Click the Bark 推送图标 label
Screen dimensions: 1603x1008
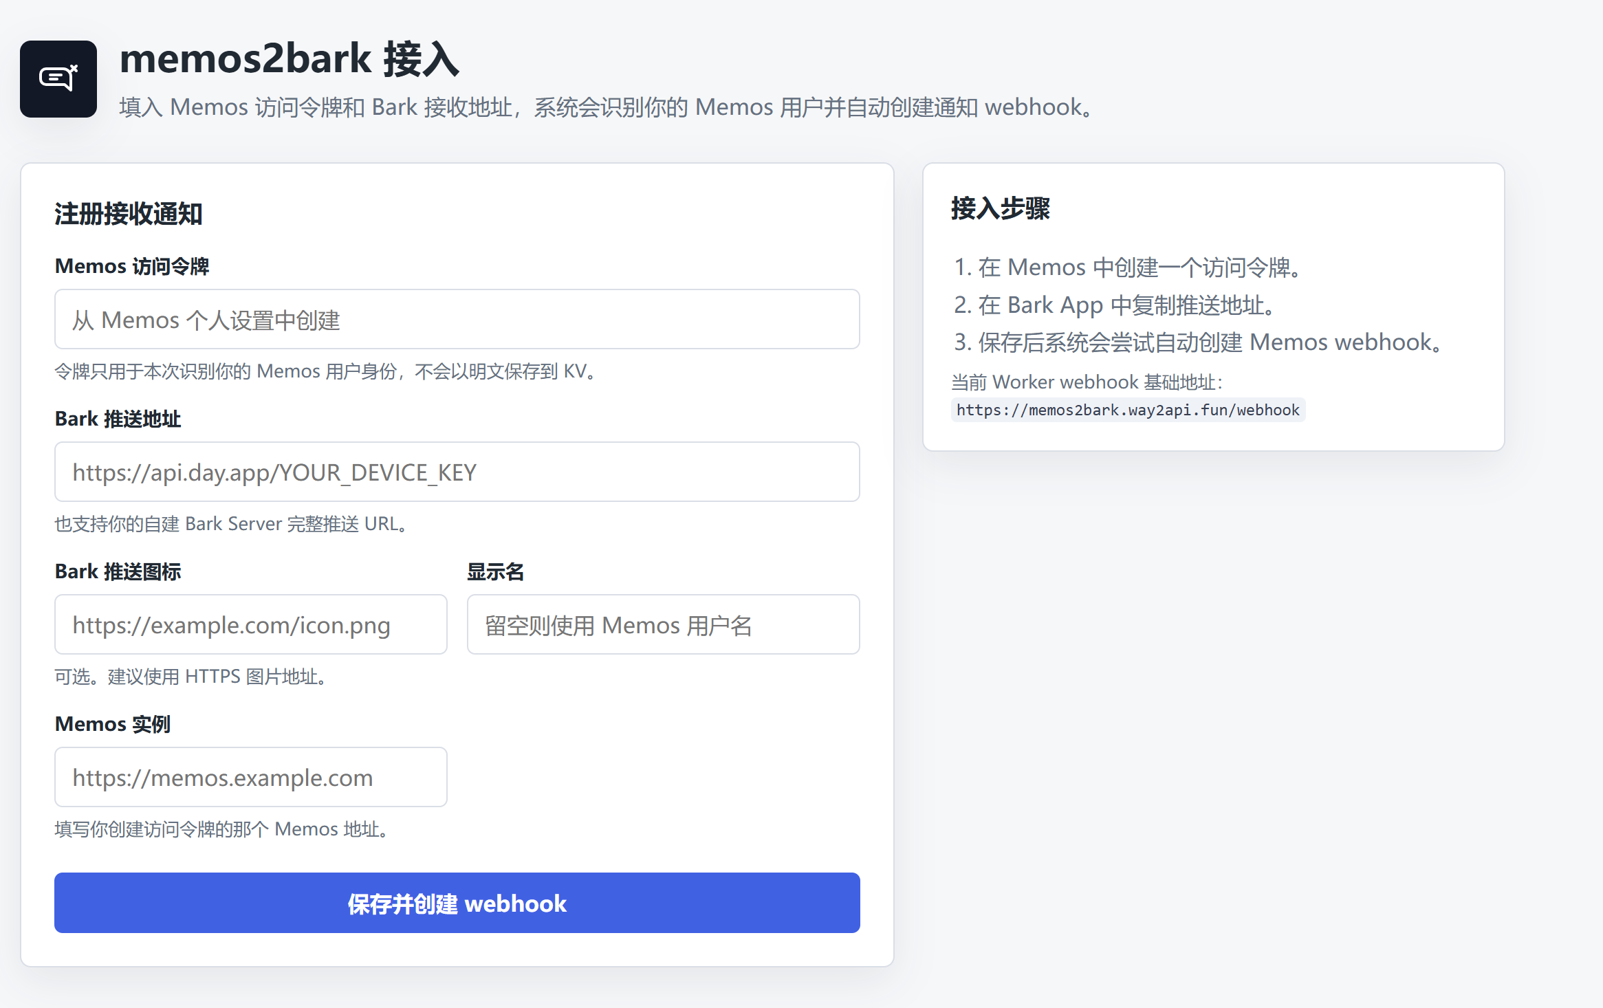[118, 571]
